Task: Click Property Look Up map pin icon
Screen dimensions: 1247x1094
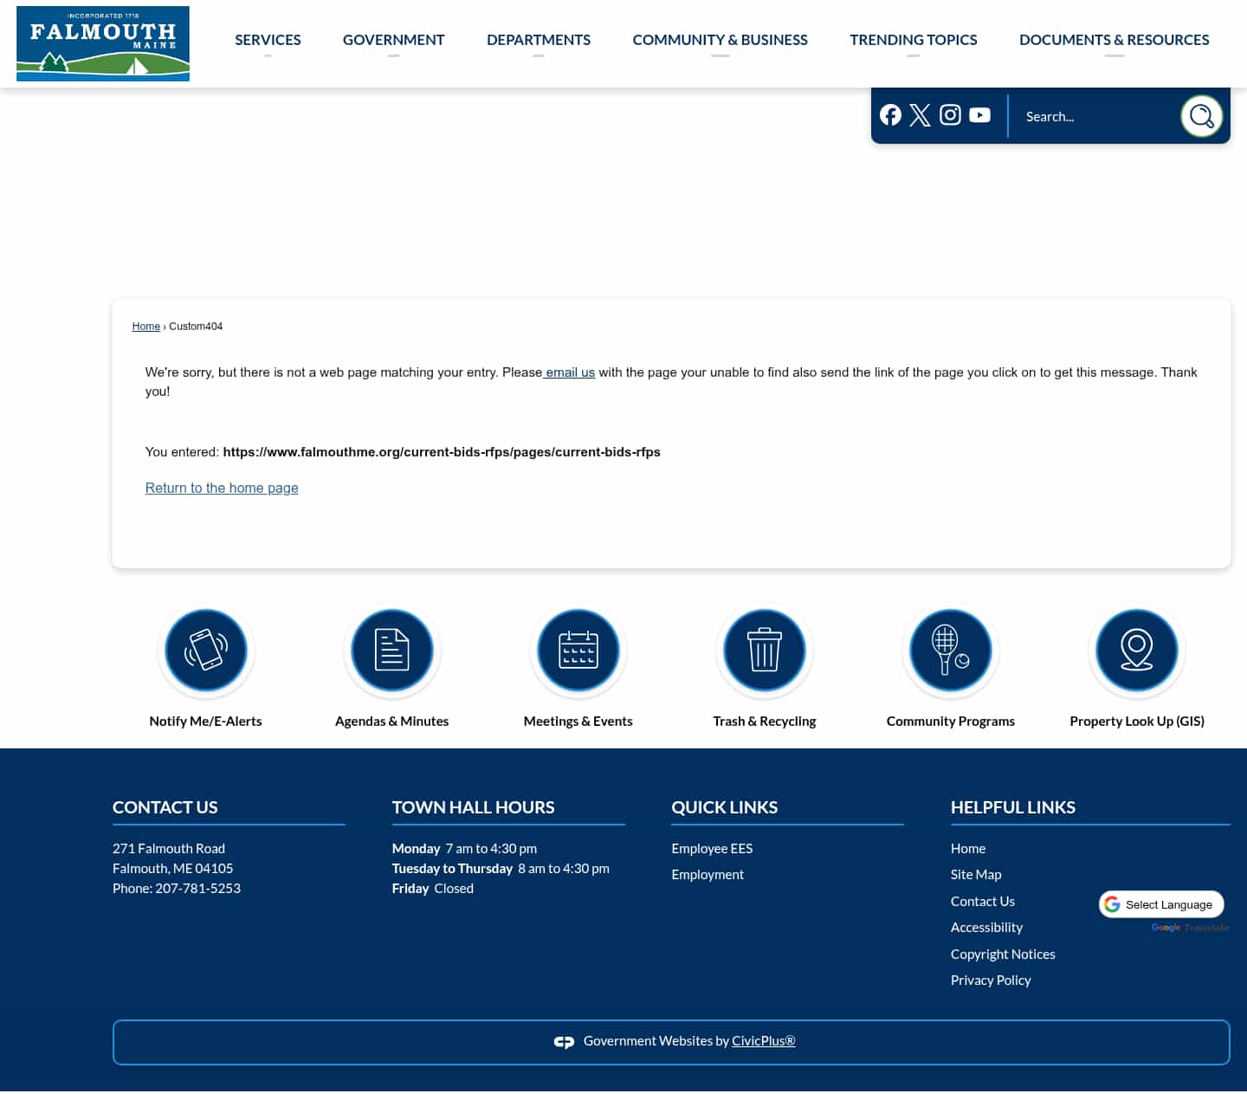Action: click(1136, 651)
